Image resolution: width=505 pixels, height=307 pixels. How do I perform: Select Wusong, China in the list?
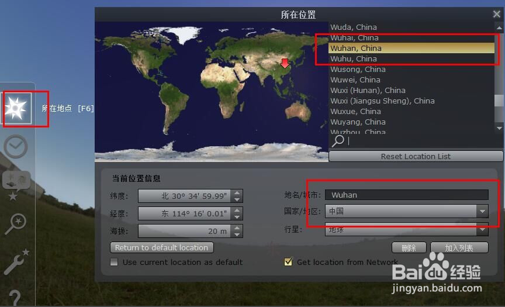[411, 69]
